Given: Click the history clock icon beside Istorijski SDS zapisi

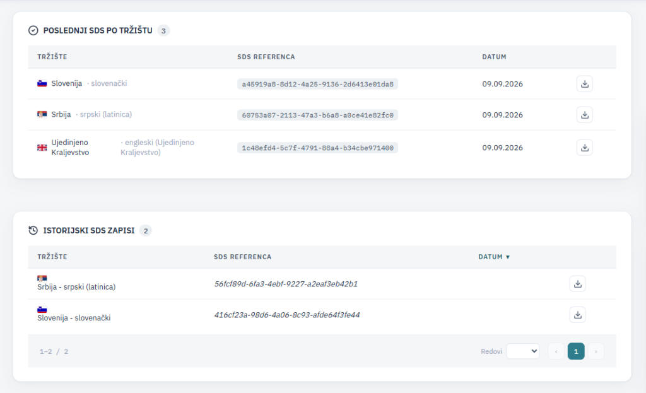Looking at the screenshot, I should (33, 230).
